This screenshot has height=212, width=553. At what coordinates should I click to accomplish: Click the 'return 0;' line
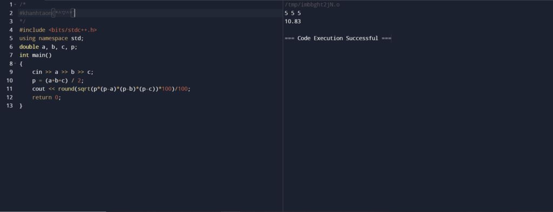(x=46, y=97)
